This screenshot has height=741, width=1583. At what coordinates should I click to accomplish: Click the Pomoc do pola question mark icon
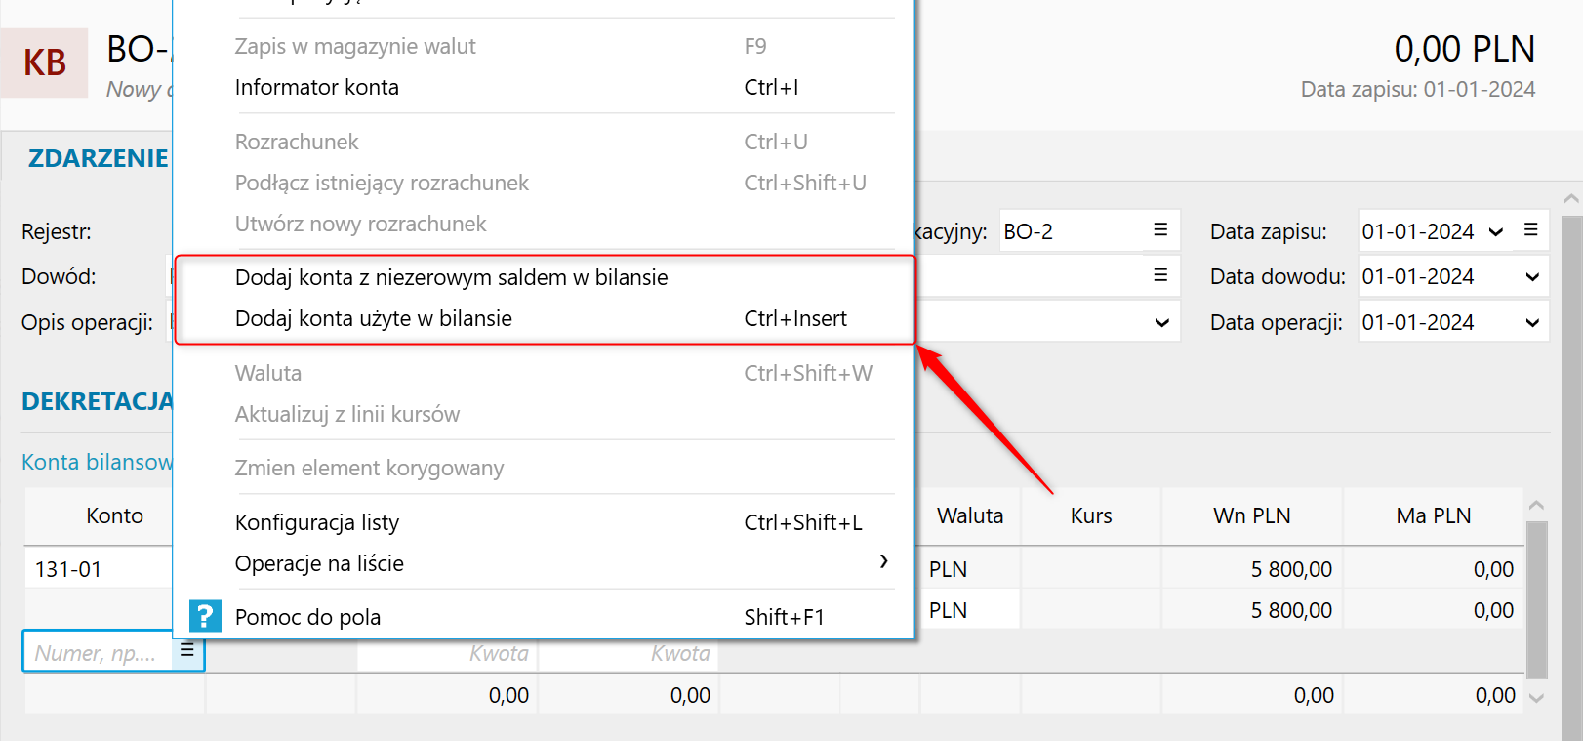click(204, 616)
